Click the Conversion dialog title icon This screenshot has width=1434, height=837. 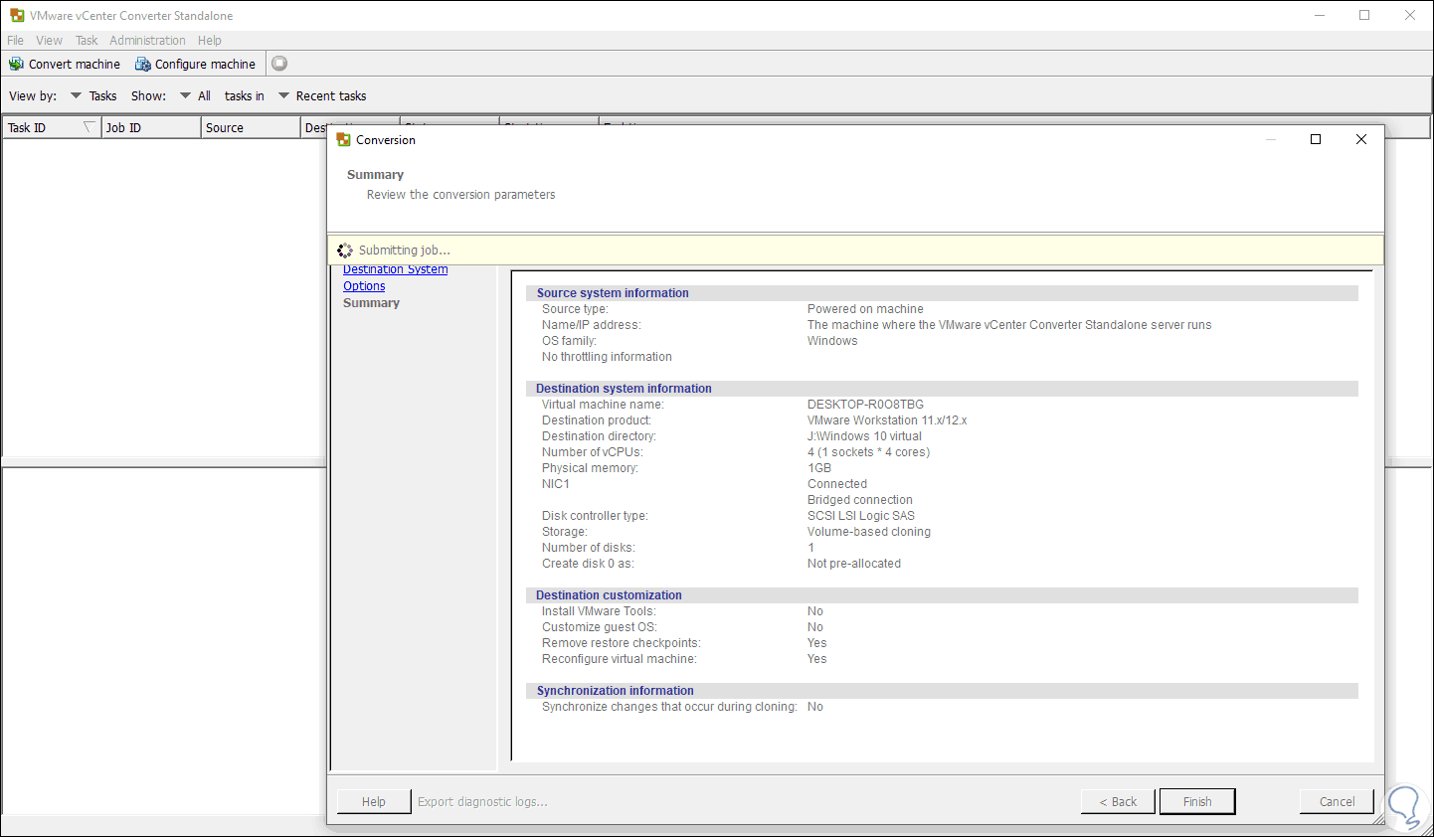click(x=344, y=140)
